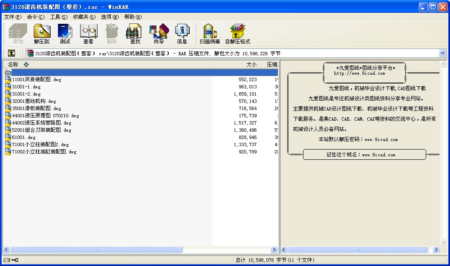Sort by Size (大小) column header
Screen dimensions: 450x266
click(x=235, y=64)
